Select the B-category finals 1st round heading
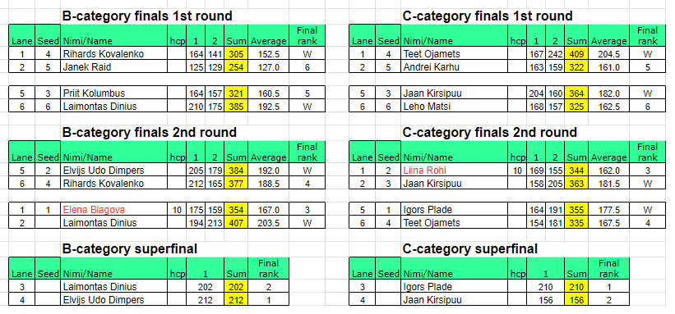The image size is (675, 314). click(148, 16)
